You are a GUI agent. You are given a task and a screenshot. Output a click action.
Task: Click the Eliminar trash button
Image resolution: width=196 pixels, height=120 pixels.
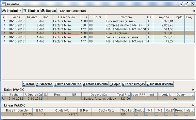pos(31,11)
